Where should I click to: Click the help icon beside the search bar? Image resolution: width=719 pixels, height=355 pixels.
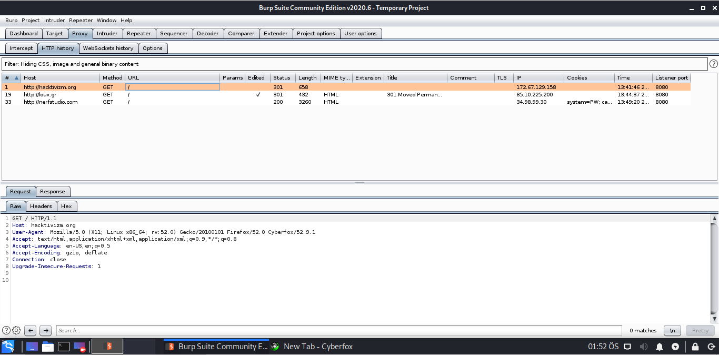6,330
